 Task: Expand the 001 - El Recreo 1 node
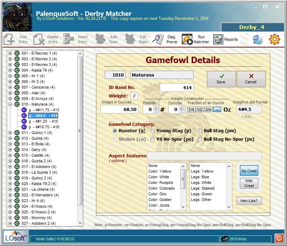[10, 54]
